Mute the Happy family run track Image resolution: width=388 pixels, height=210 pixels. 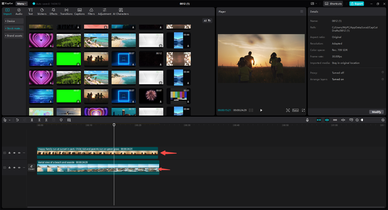[19, 153]
